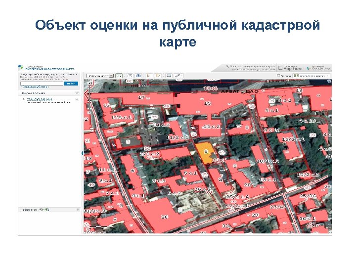Click the building labeled 15 on the map
This screenshot has width=356, height=267.
[208, 103]
